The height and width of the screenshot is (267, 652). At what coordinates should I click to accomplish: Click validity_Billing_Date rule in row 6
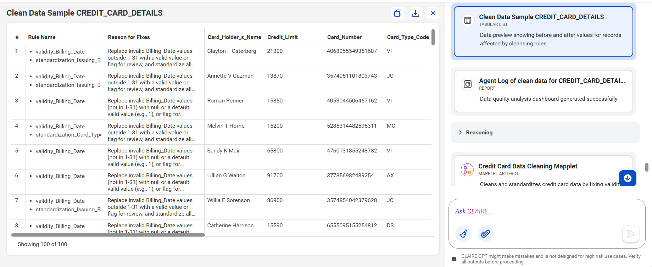pos(60,176)
